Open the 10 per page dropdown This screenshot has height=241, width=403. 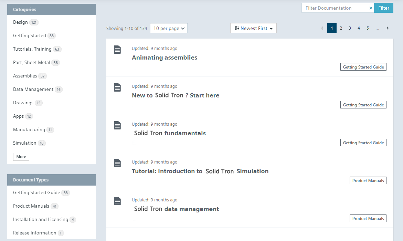[x=169, y=28]
